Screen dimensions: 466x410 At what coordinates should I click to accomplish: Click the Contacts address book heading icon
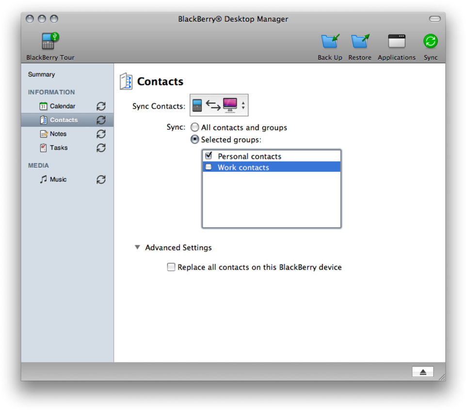pos(126,81)
